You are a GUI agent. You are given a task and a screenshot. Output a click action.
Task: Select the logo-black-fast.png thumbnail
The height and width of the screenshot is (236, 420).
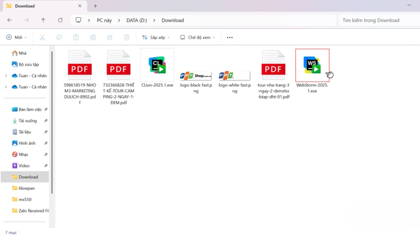coord(196,76)
